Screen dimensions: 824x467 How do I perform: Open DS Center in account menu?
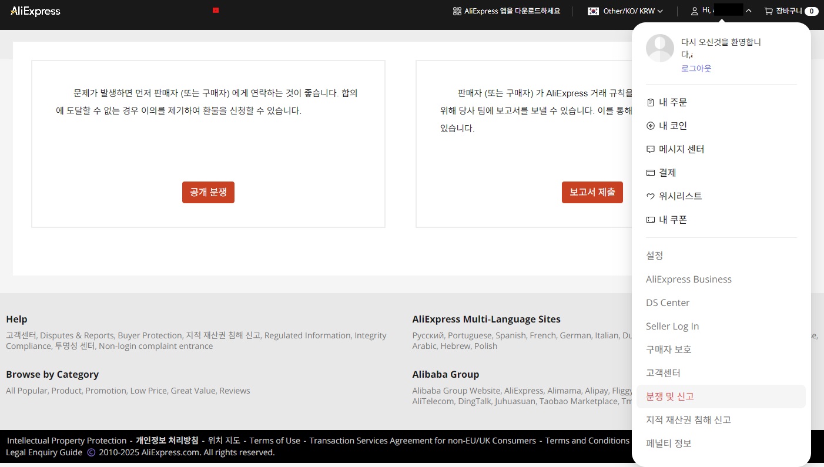(x=668, y=303)
